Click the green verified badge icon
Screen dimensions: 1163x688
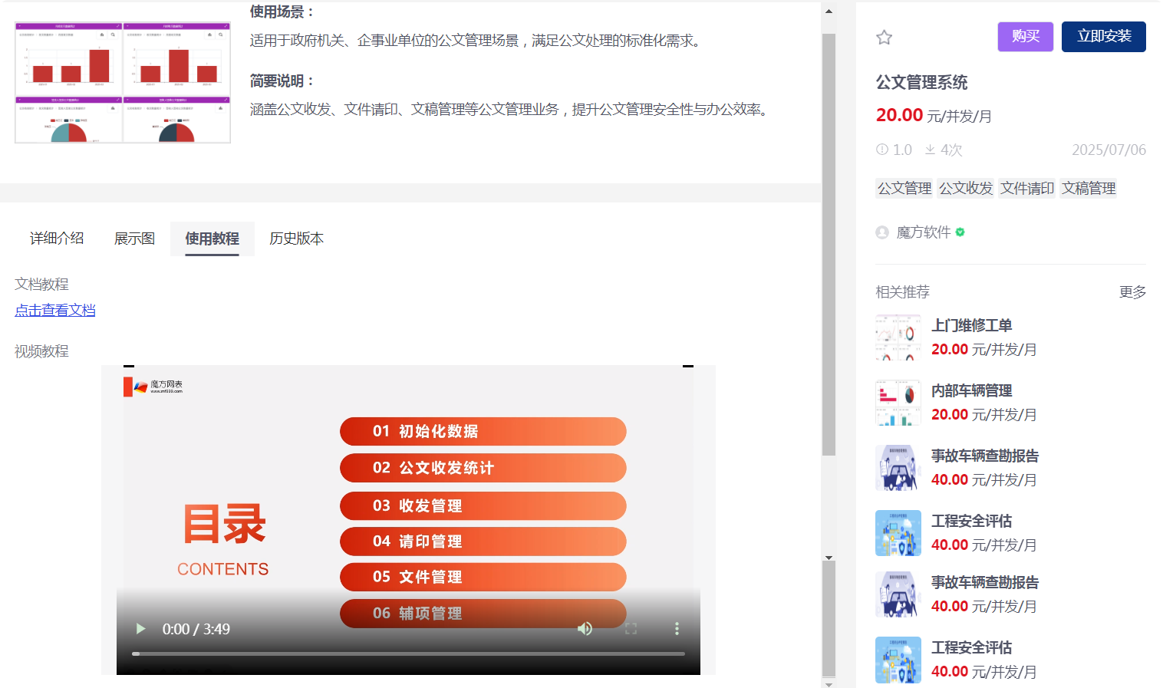(x=960, y=232)
